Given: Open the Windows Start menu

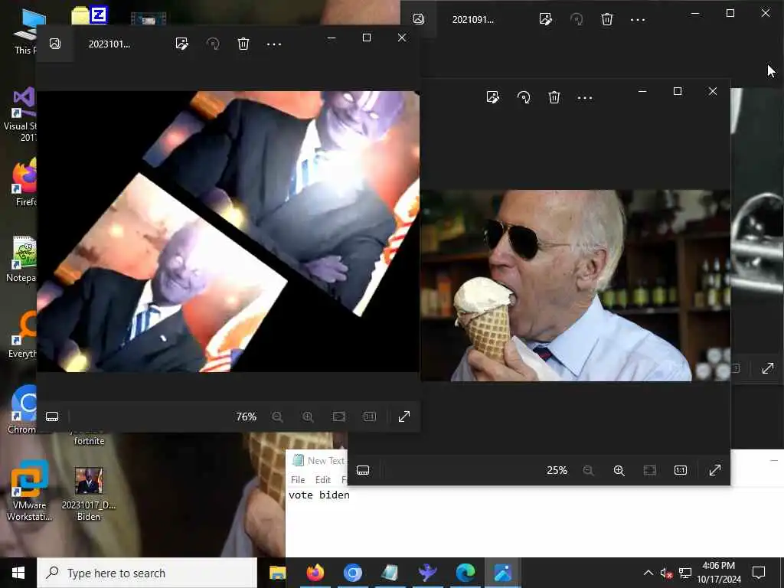Looking at the screenshot, I should coord(18,573).
